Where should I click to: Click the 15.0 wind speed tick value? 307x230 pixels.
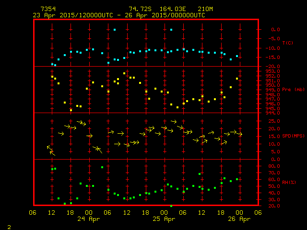[x=274, y=136]
